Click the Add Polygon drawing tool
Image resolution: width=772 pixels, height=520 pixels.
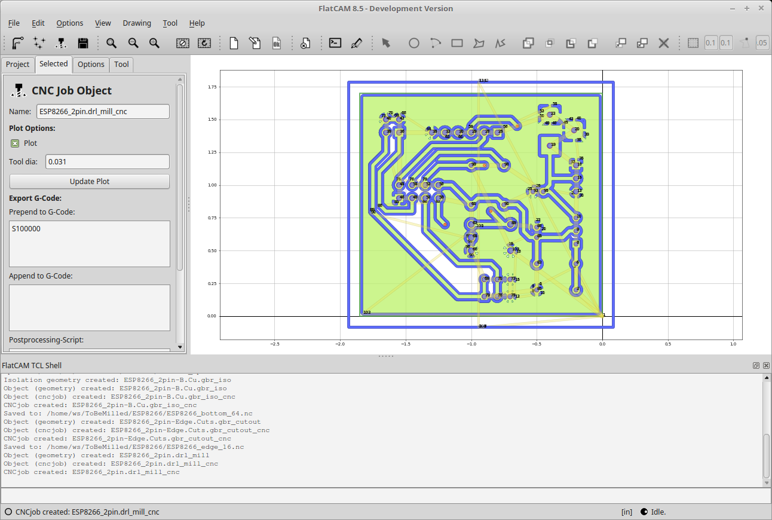pyautogui.click(x=479, y=43)
